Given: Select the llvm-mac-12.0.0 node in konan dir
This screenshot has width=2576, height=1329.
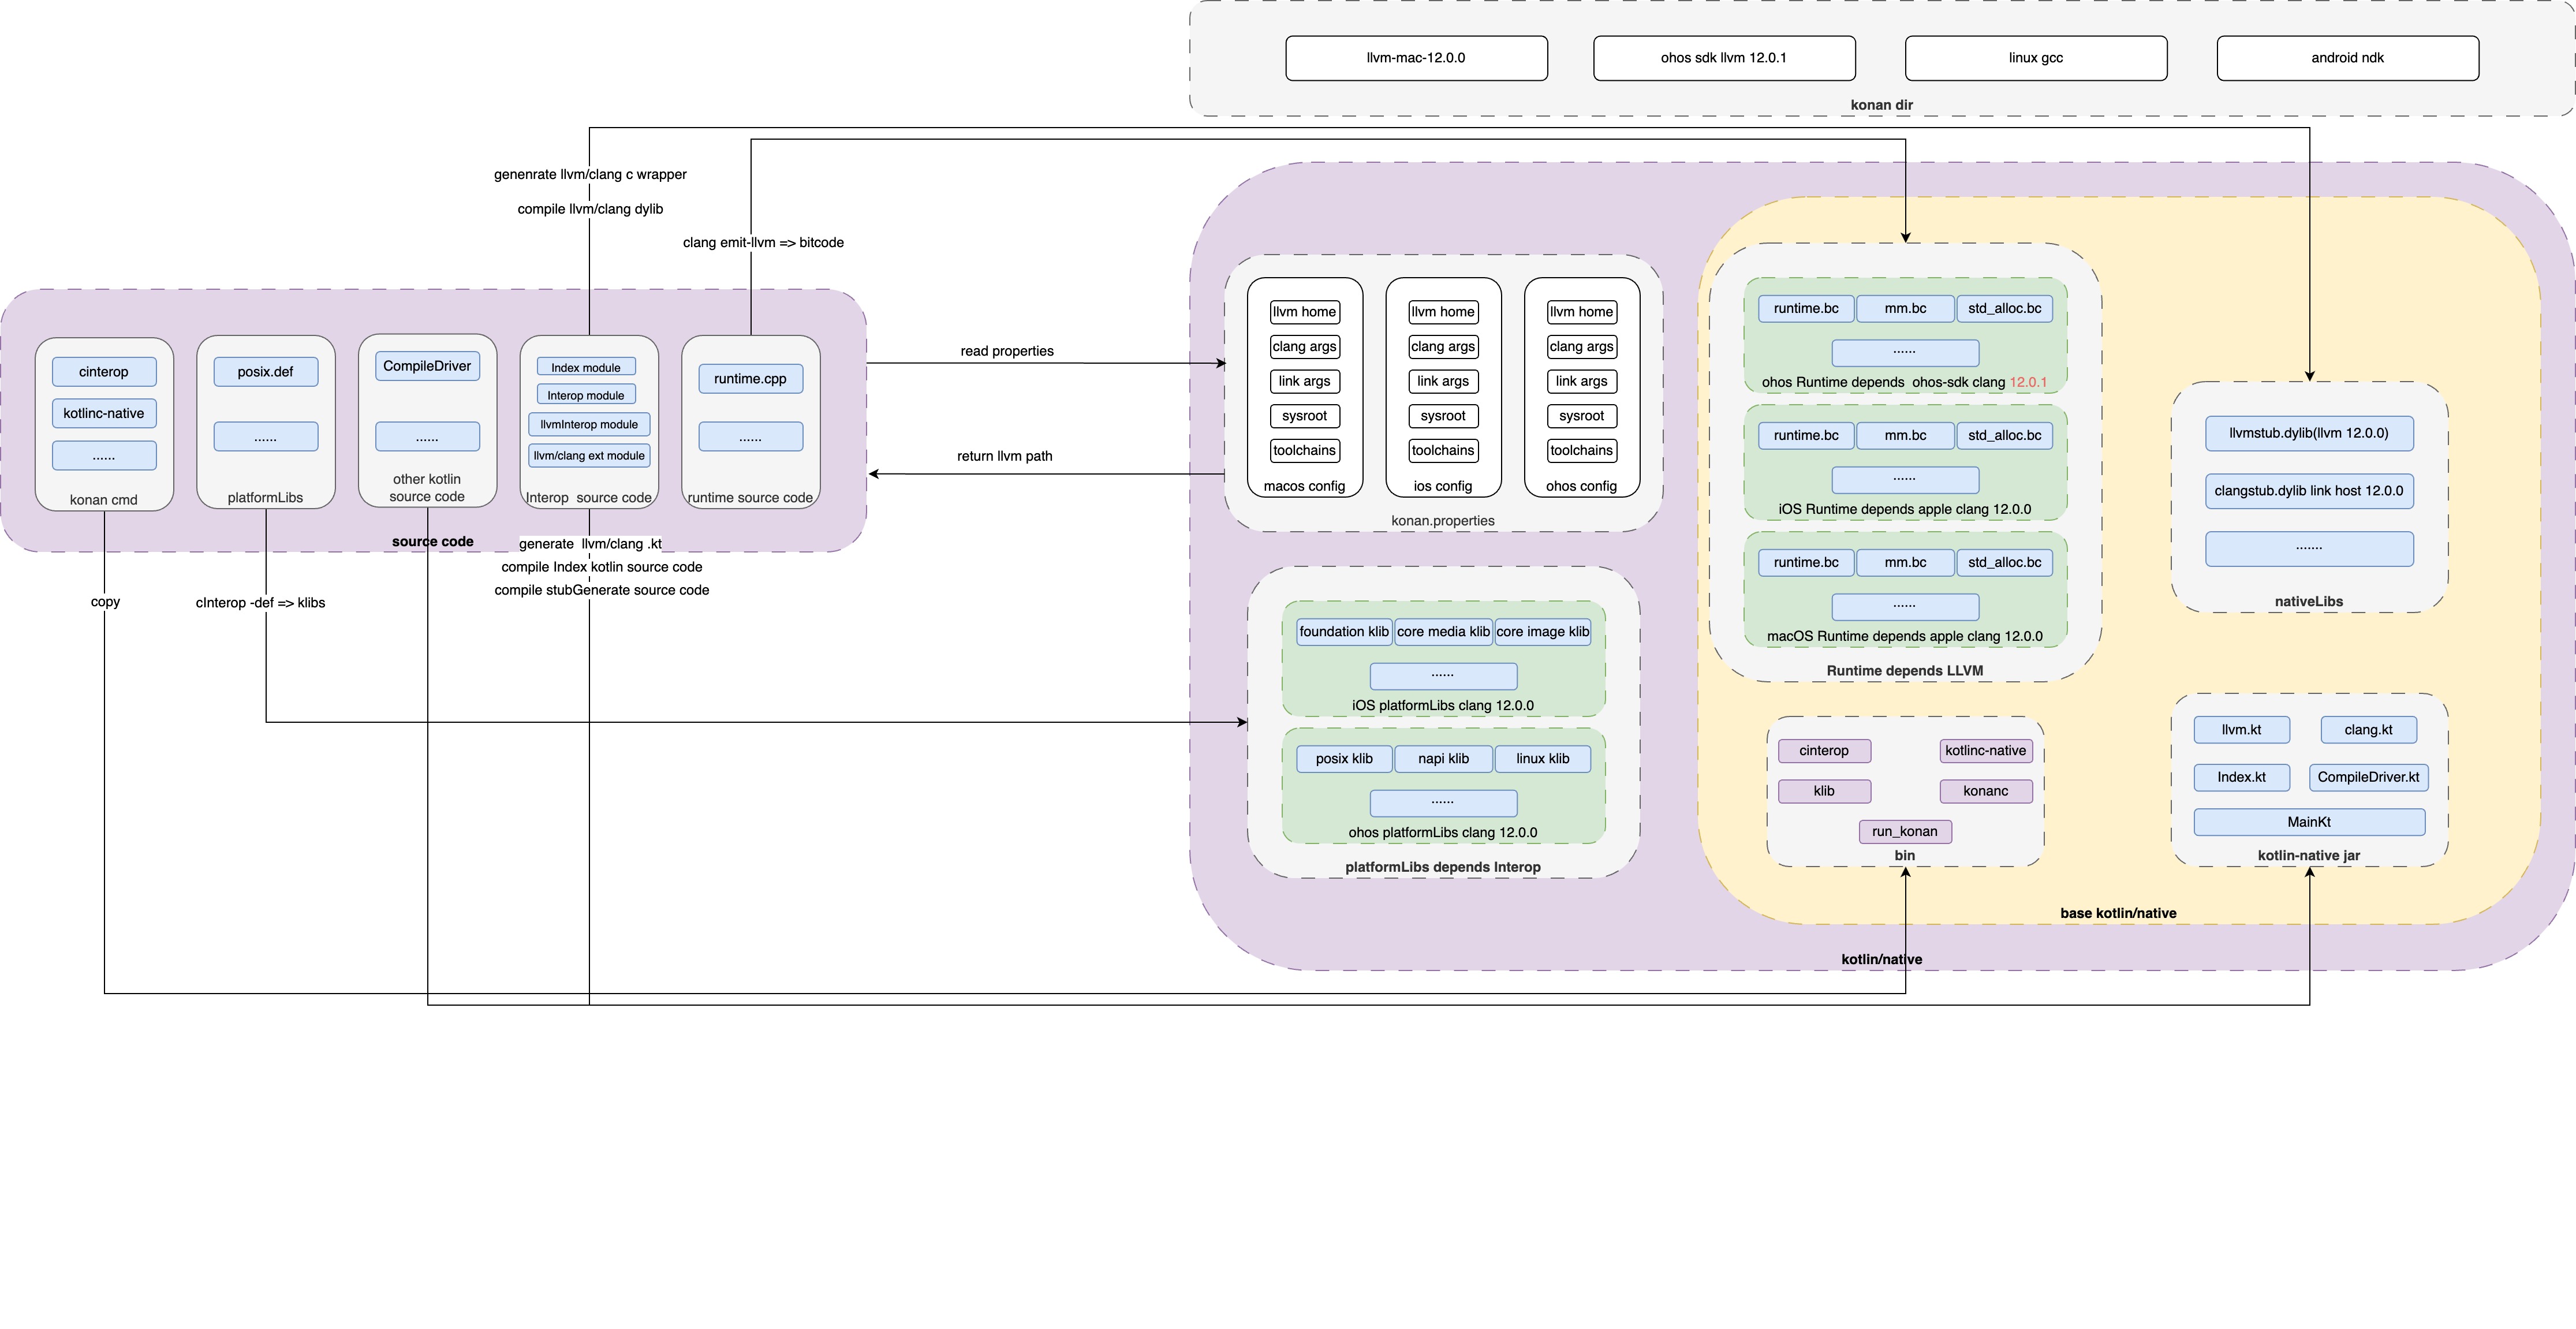Looking at the screenshot, I should pos(1415,58).
